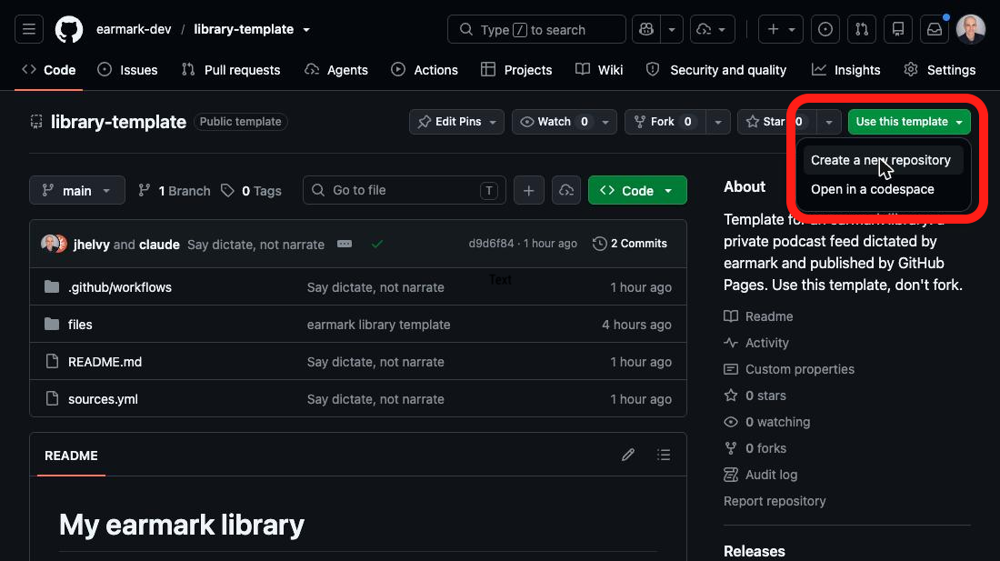The image size is (1000, 561).
Task: Click Report repository link
Action: (x=775, y=501)
